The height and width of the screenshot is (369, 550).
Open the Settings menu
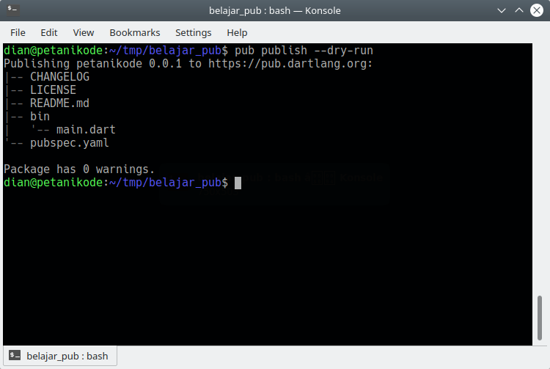[x=193, y=32]
